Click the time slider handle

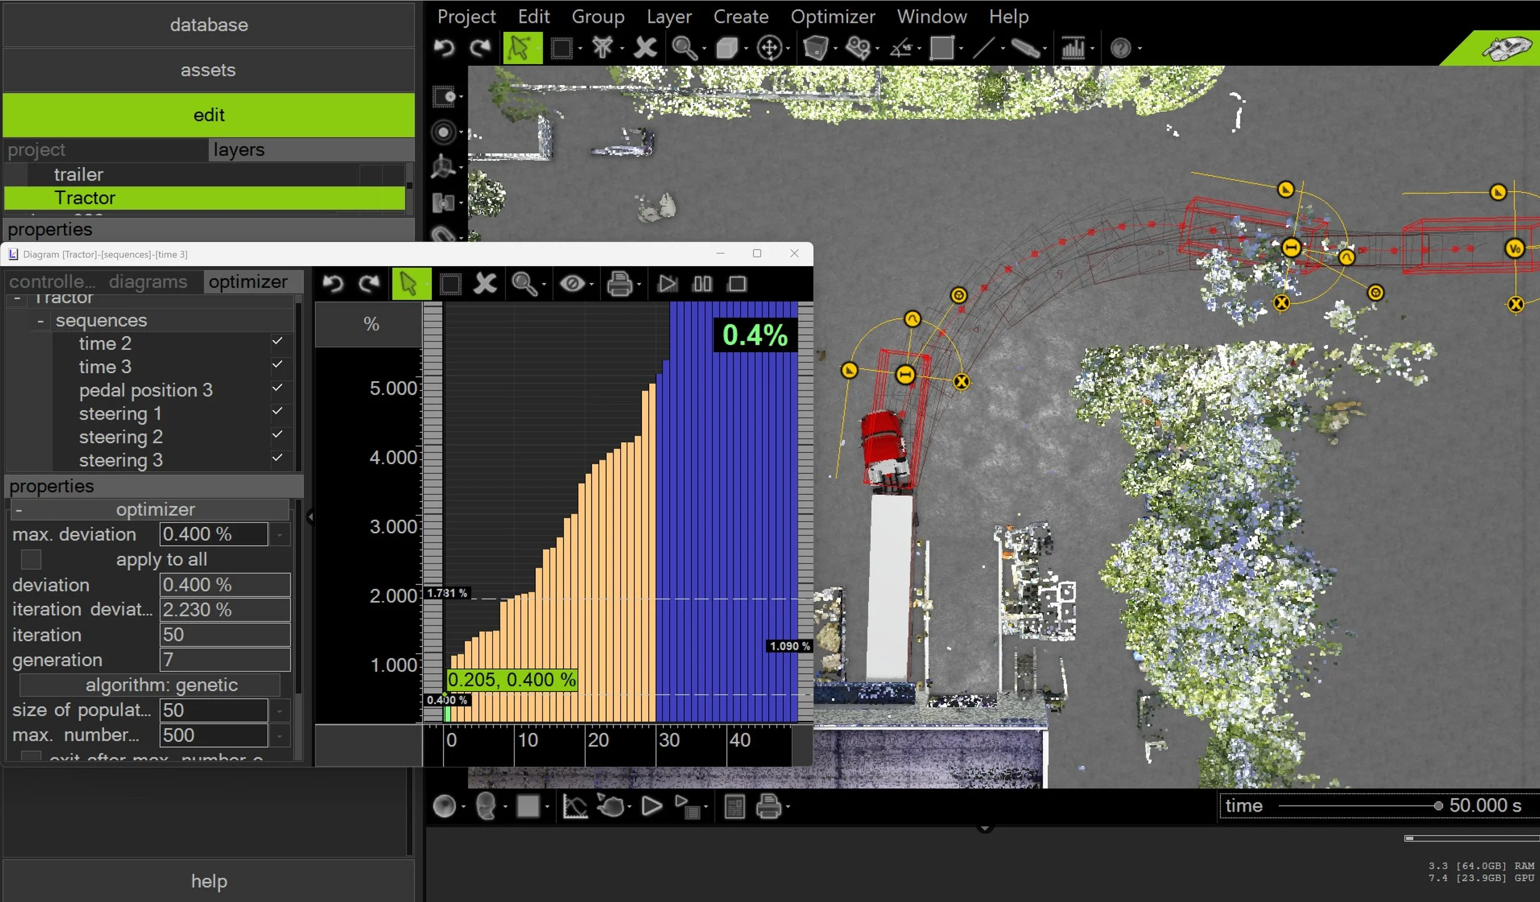coord(1438,805)
